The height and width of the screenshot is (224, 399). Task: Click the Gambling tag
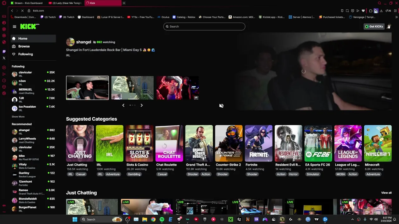134,174
